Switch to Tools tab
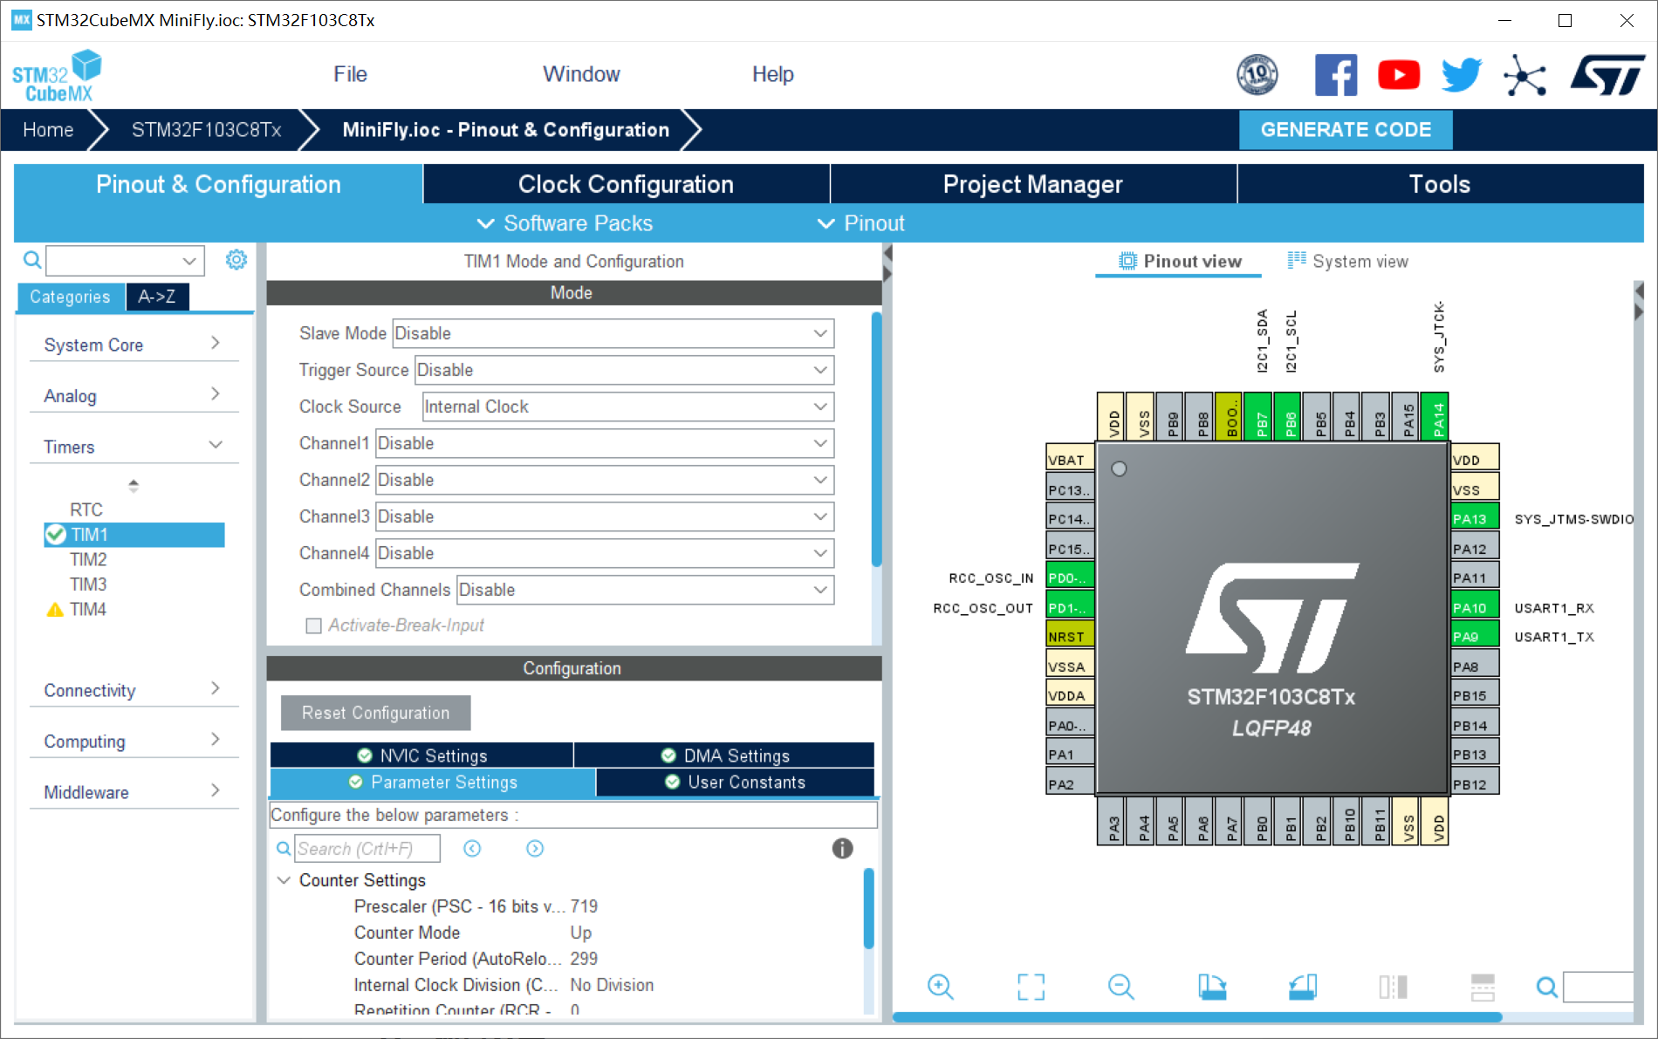 click(1441, 184)
